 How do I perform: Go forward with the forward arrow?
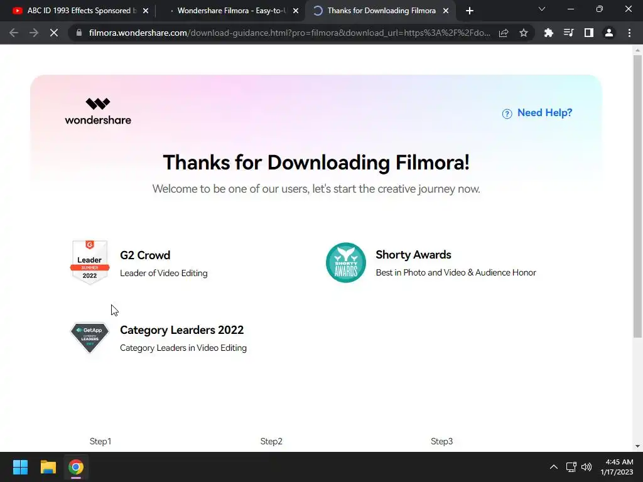tap(34, 33)
